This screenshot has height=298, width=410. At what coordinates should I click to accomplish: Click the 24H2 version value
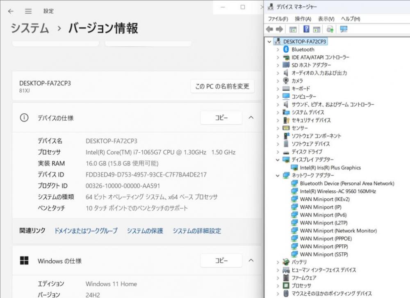coord(93,295)
